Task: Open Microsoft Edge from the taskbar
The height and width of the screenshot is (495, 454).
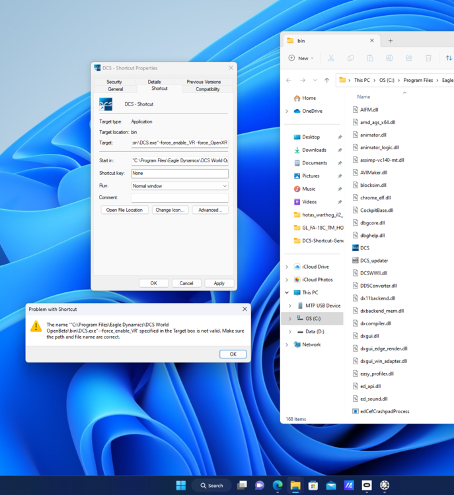Action: click(278, 485)
